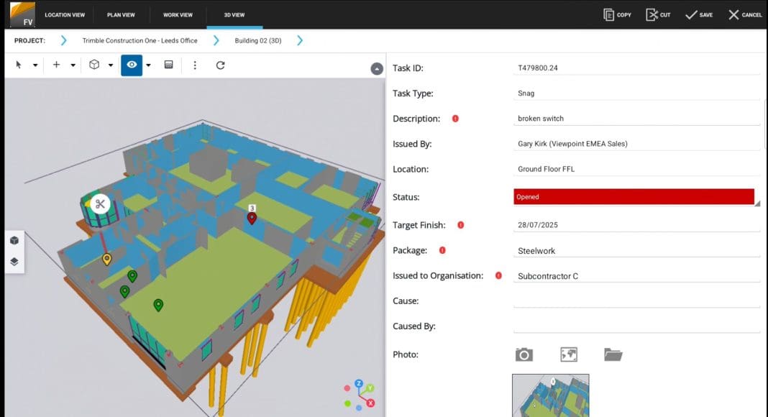Open the folder icon to attach file
Viewport: 768px width, 417px height.
point(613,354)
